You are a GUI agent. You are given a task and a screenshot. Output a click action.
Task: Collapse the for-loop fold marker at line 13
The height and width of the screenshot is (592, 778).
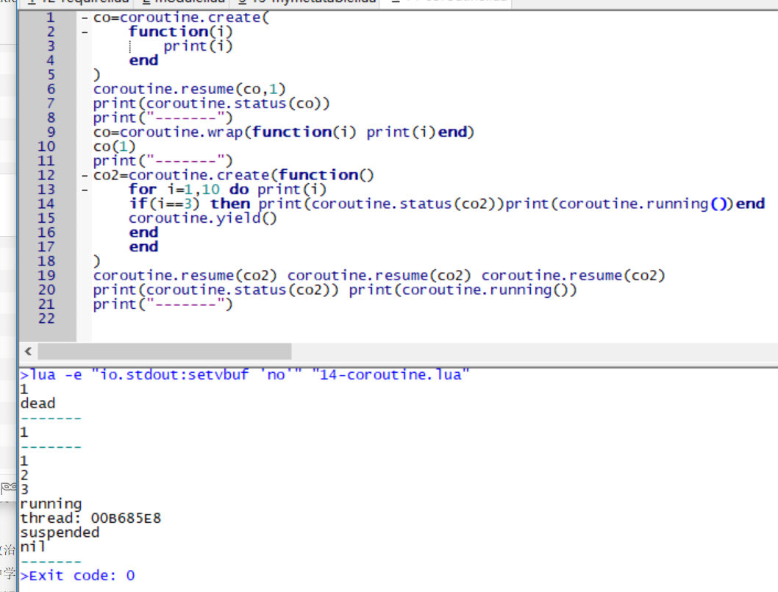pyautogui.click(x=85, y=190)
